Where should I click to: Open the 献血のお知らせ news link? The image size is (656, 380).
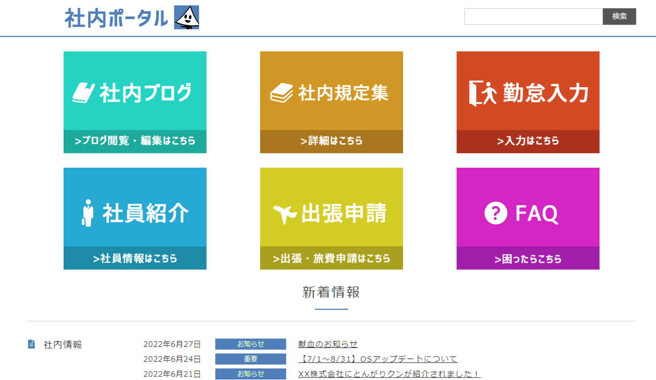click(328, 344)
